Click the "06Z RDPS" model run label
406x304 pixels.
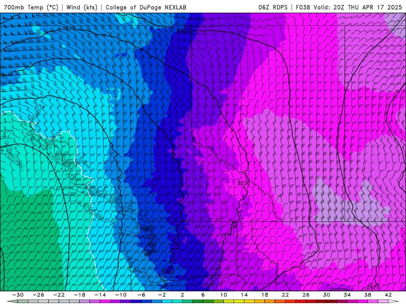(273, 7)
